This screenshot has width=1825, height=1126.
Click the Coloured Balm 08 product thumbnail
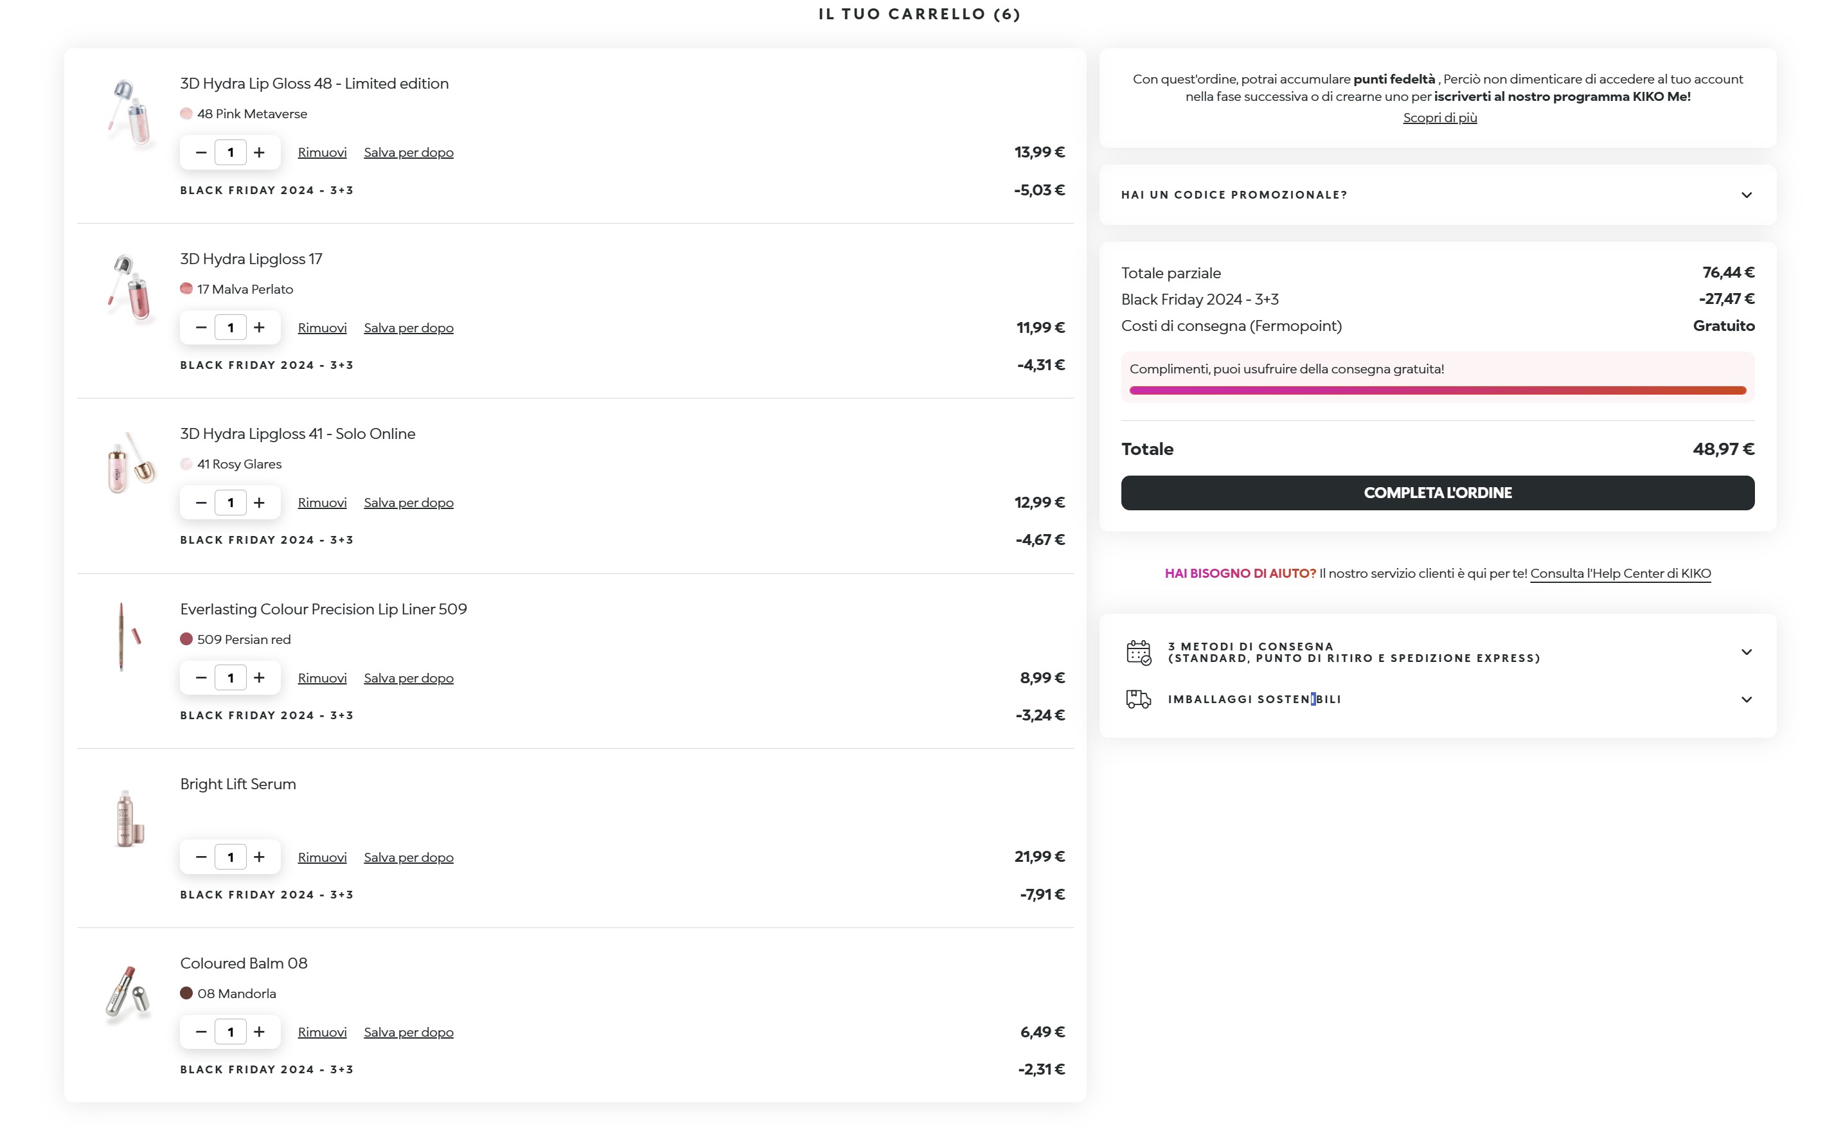tap(128, 992)
